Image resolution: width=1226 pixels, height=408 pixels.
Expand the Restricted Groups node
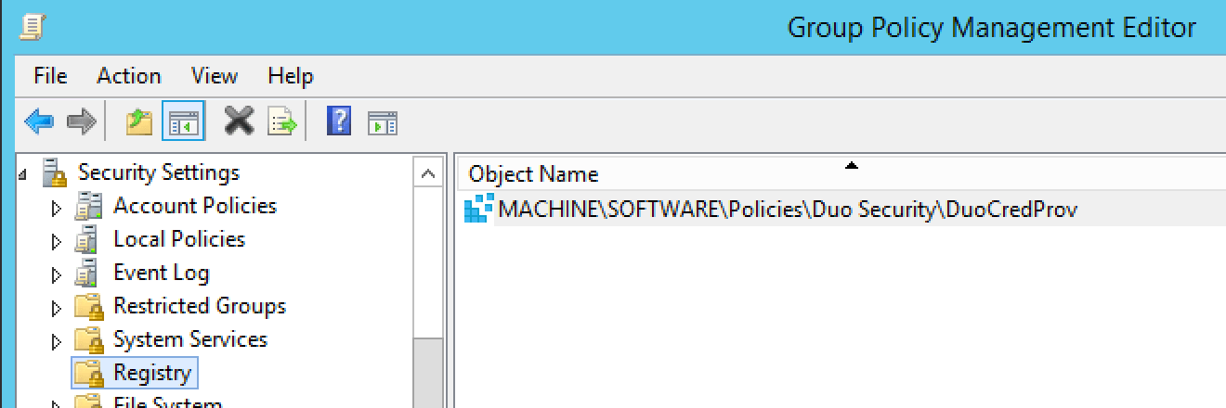57,309
